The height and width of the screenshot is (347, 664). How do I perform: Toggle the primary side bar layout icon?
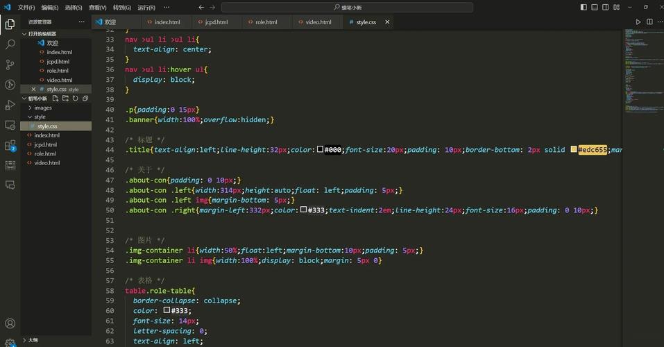tap(584, 7)
